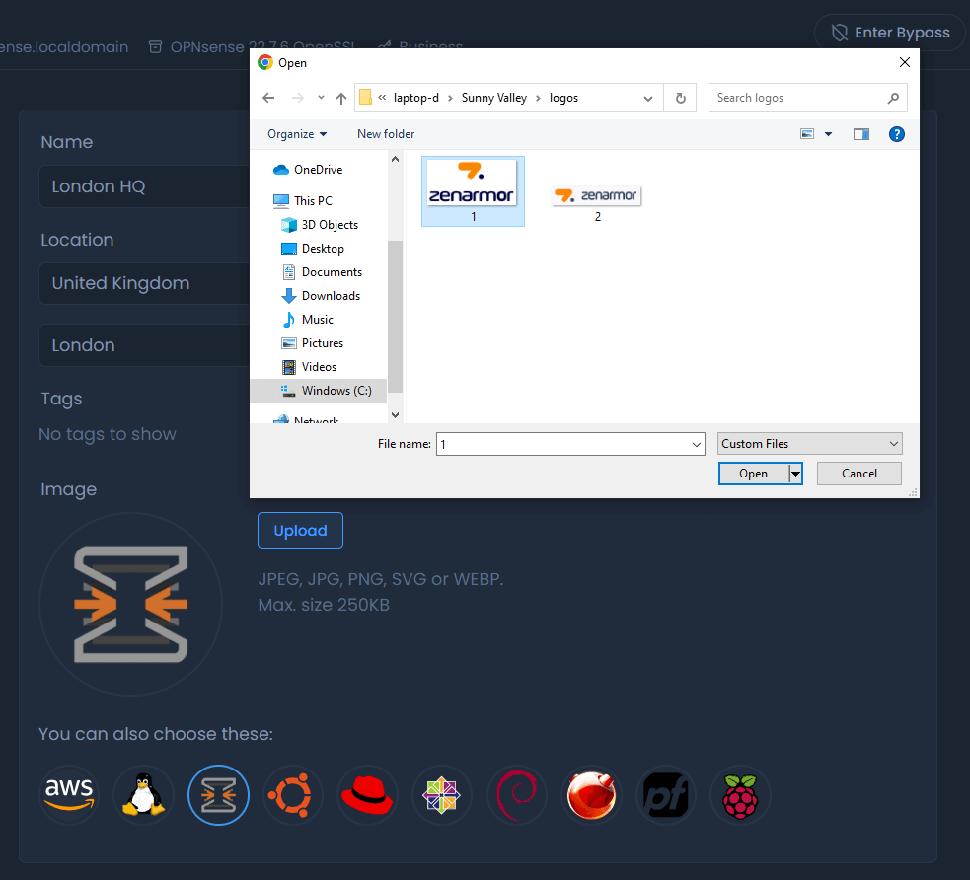970x880 pixels.
Task: Click the current large image preview
Action: [130, 604]
